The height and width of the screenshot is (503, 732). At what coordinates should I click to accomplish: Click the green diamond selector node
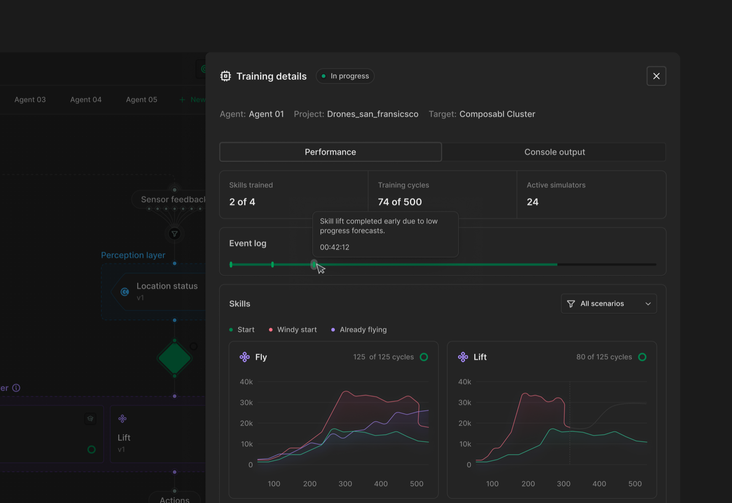tap(174, 358)
